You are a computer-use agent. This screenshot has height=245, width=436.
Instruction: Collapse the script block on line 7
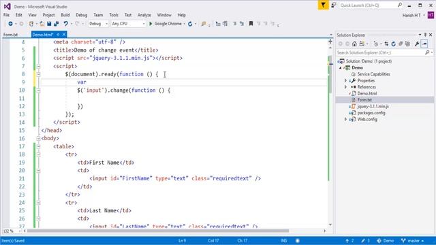38,67
